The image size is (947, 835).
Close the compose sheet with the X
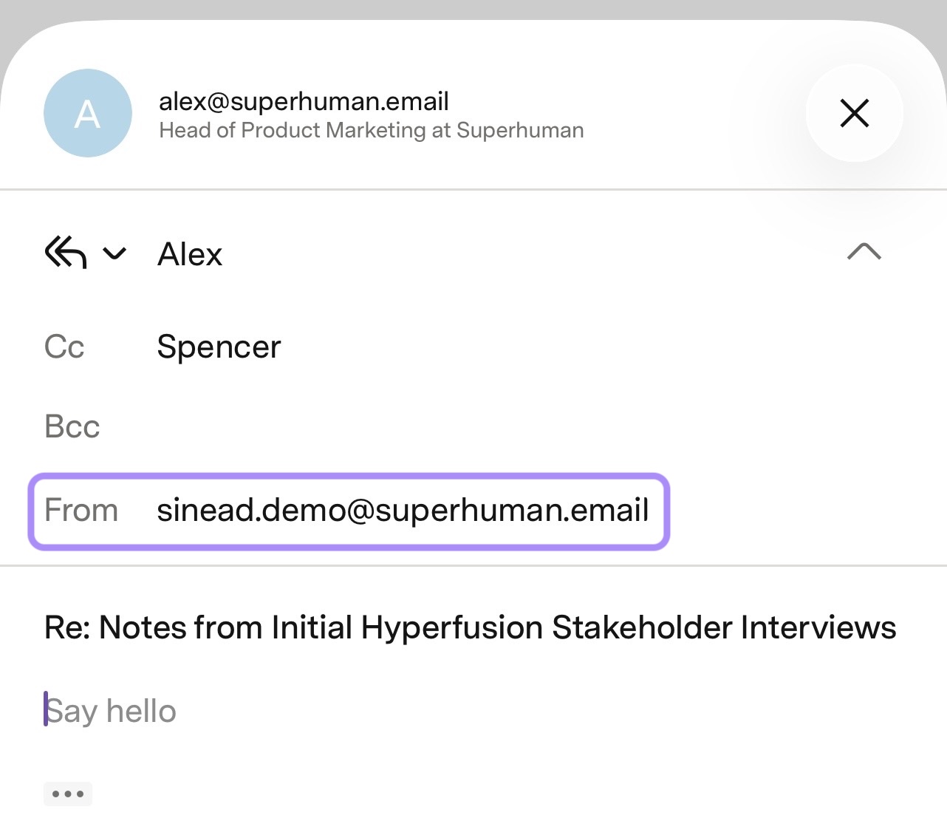coord(855,113)
